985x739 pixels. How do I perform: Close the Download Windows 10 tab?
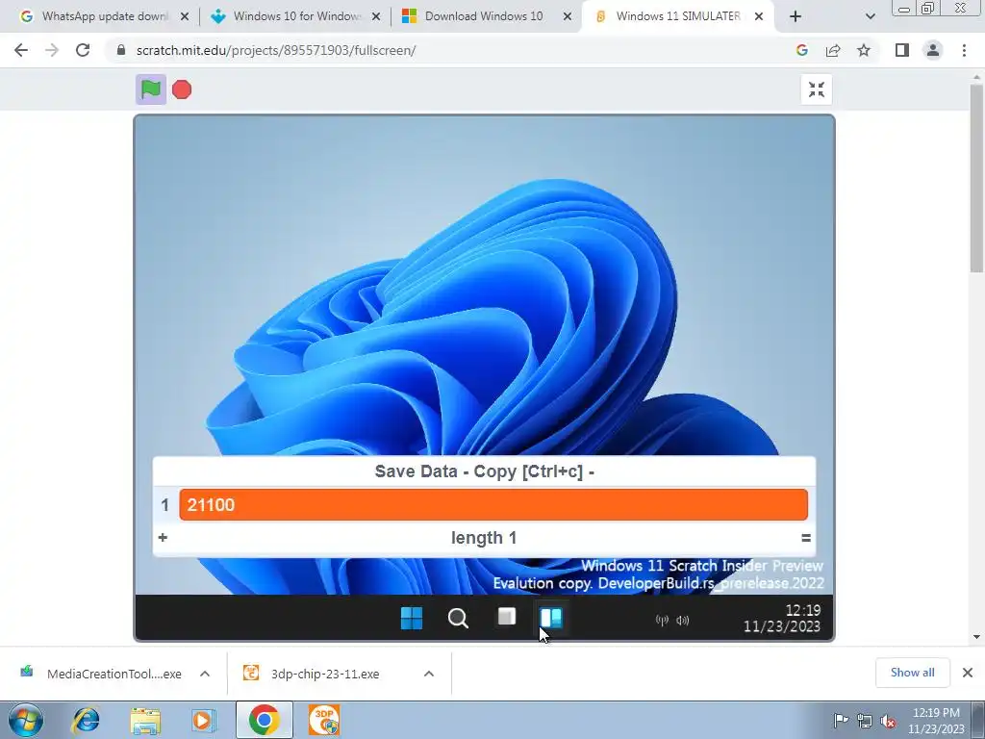click(x=568, y=17)
